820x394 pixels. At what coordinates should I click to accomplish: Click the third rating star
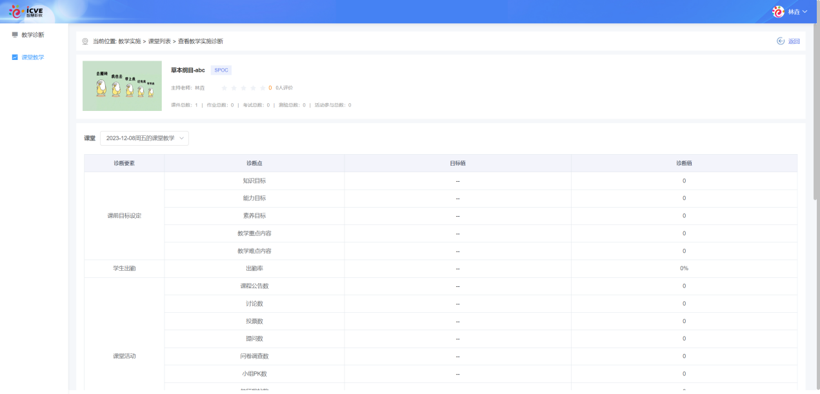[x=244, y=88]
